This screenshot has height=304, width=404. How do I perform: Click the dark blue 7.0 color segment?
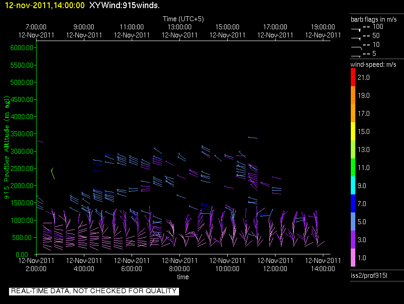click(x=353, y=203)
